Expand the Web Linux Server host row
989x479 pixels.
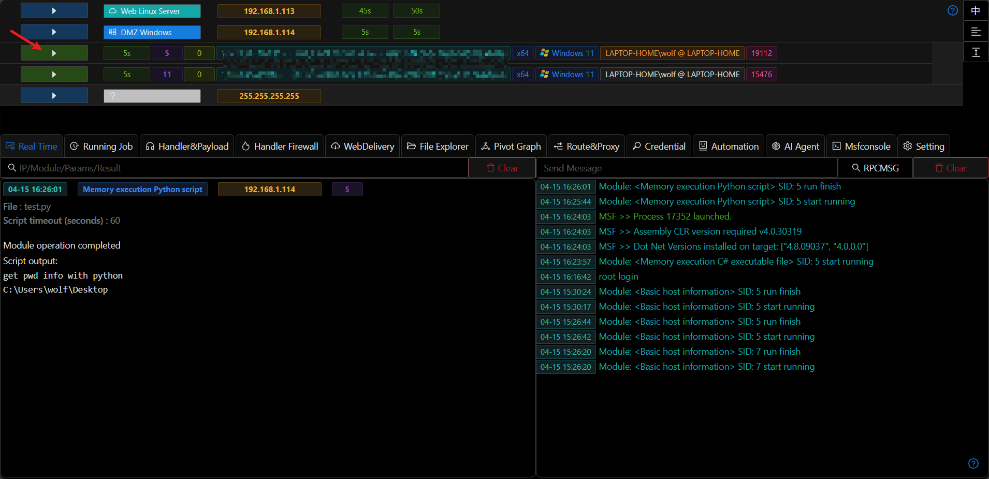coord(54,11)
